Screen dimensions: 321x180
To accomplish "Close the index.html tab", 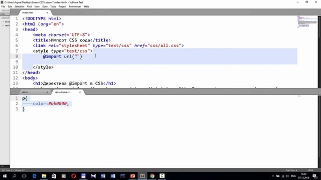I will [47, 12].
